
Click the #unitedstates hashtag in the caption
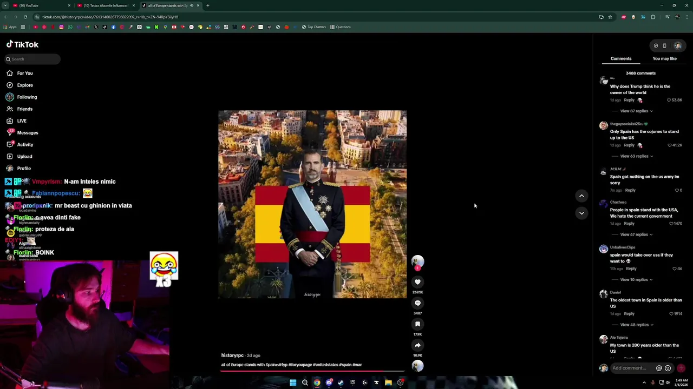[325, 365]
